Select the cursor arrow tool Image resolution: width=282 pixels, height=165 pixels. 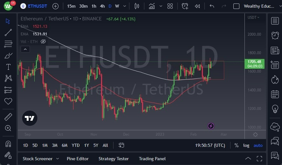(x=8, y=21)
